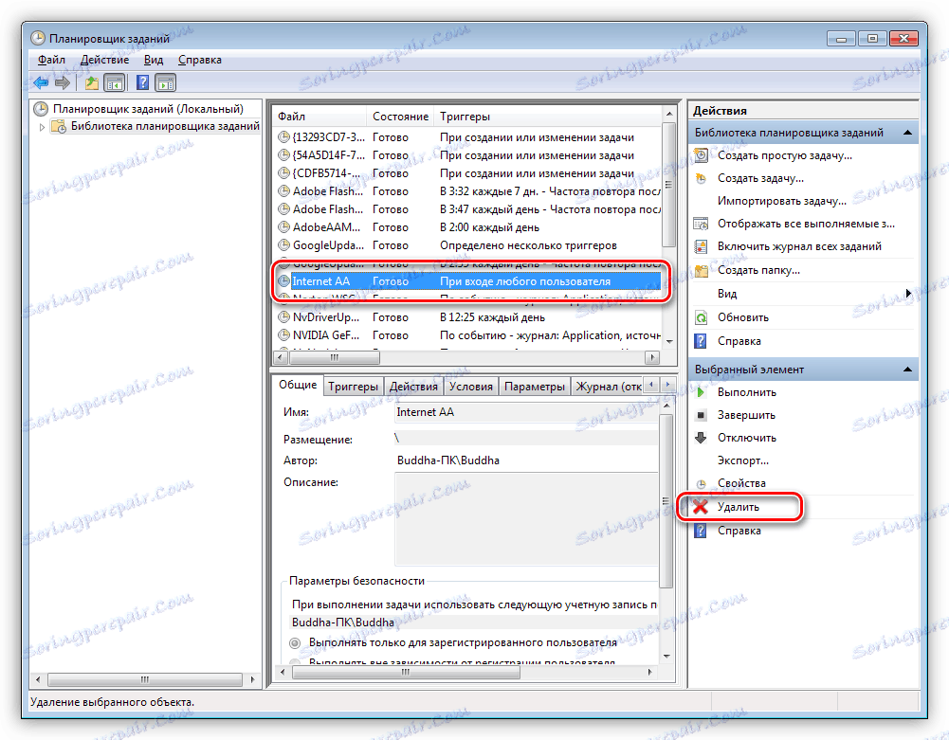Click tree pane horizontal scrollbar
Screen dimensions: 949x740
point(145,679)
